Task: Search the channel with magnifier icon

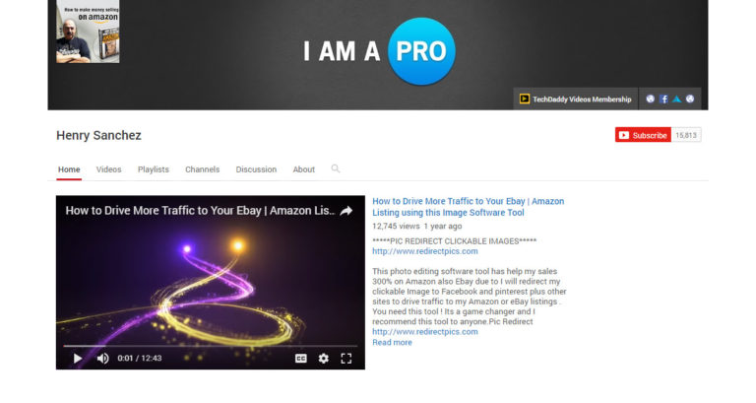Action: (336, 168)
